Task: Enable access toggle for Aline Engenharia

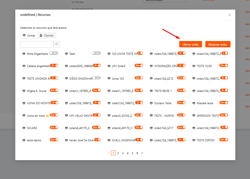Action: coord(54,53)
